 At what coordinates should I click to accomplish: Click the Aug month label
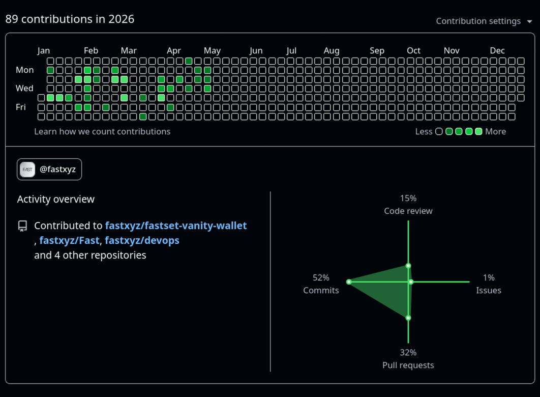(x=332, y=51)
